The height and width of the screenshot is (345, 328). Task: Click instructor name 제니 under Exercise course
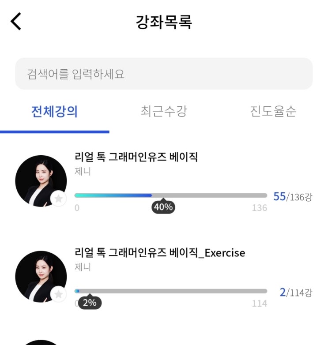pos(83,267)
